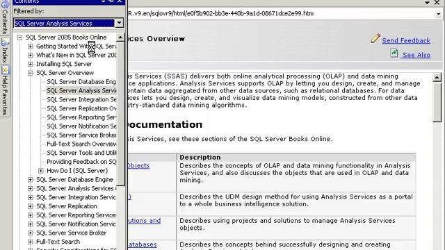The height and width of the screenshot is (250, 445).
Task: Select the highlighted SQL Server Analysis Services topic
Action: click(x=81, y=91)
